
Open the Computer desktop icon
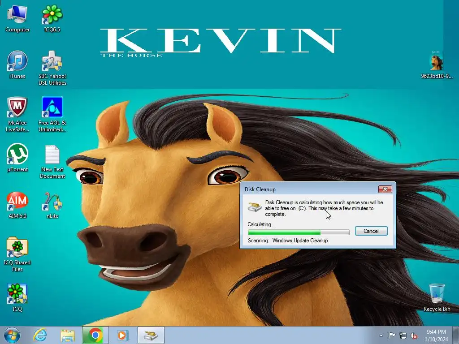pos(17,19)
